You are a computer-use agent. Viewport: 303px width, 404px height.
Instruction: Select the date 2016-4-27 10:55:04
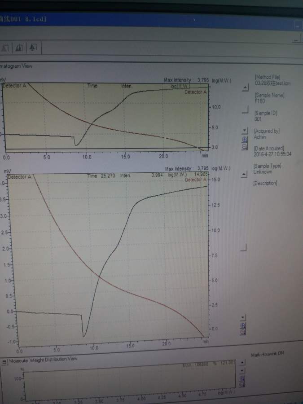coord(272,154)
